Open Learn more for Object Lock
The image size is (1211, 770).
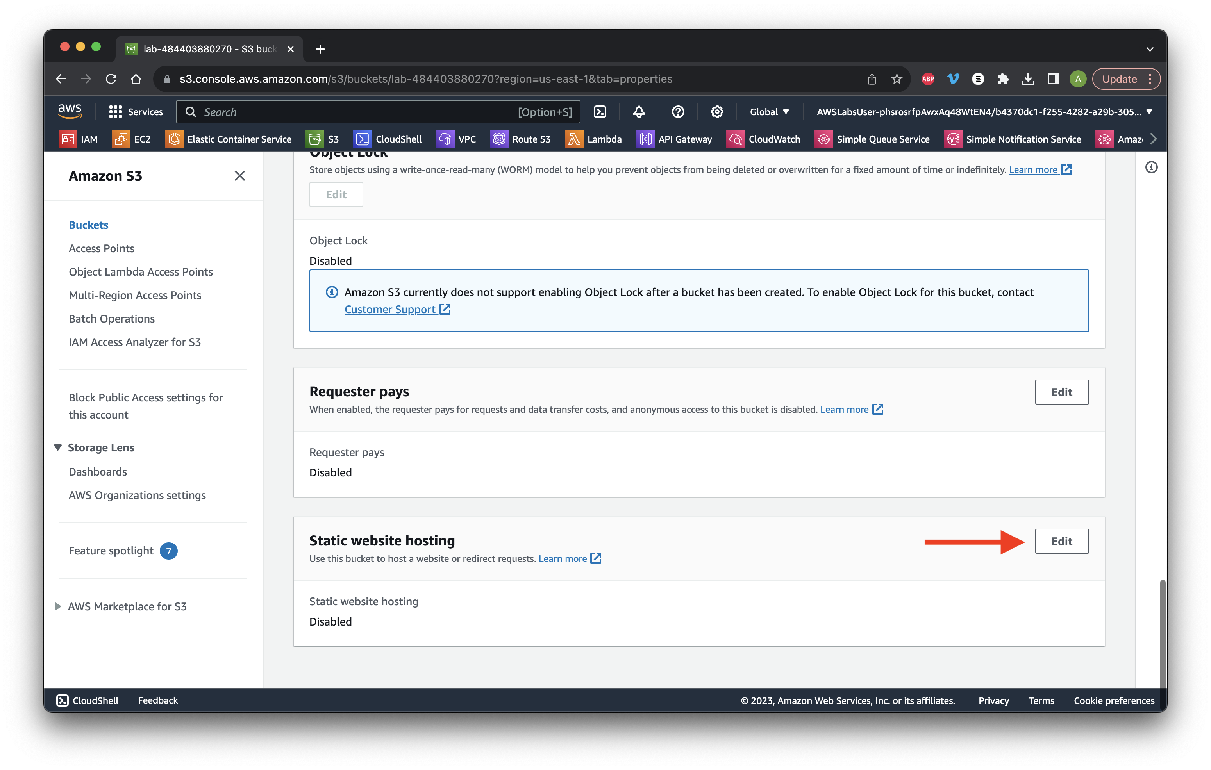pos(1040,169)
